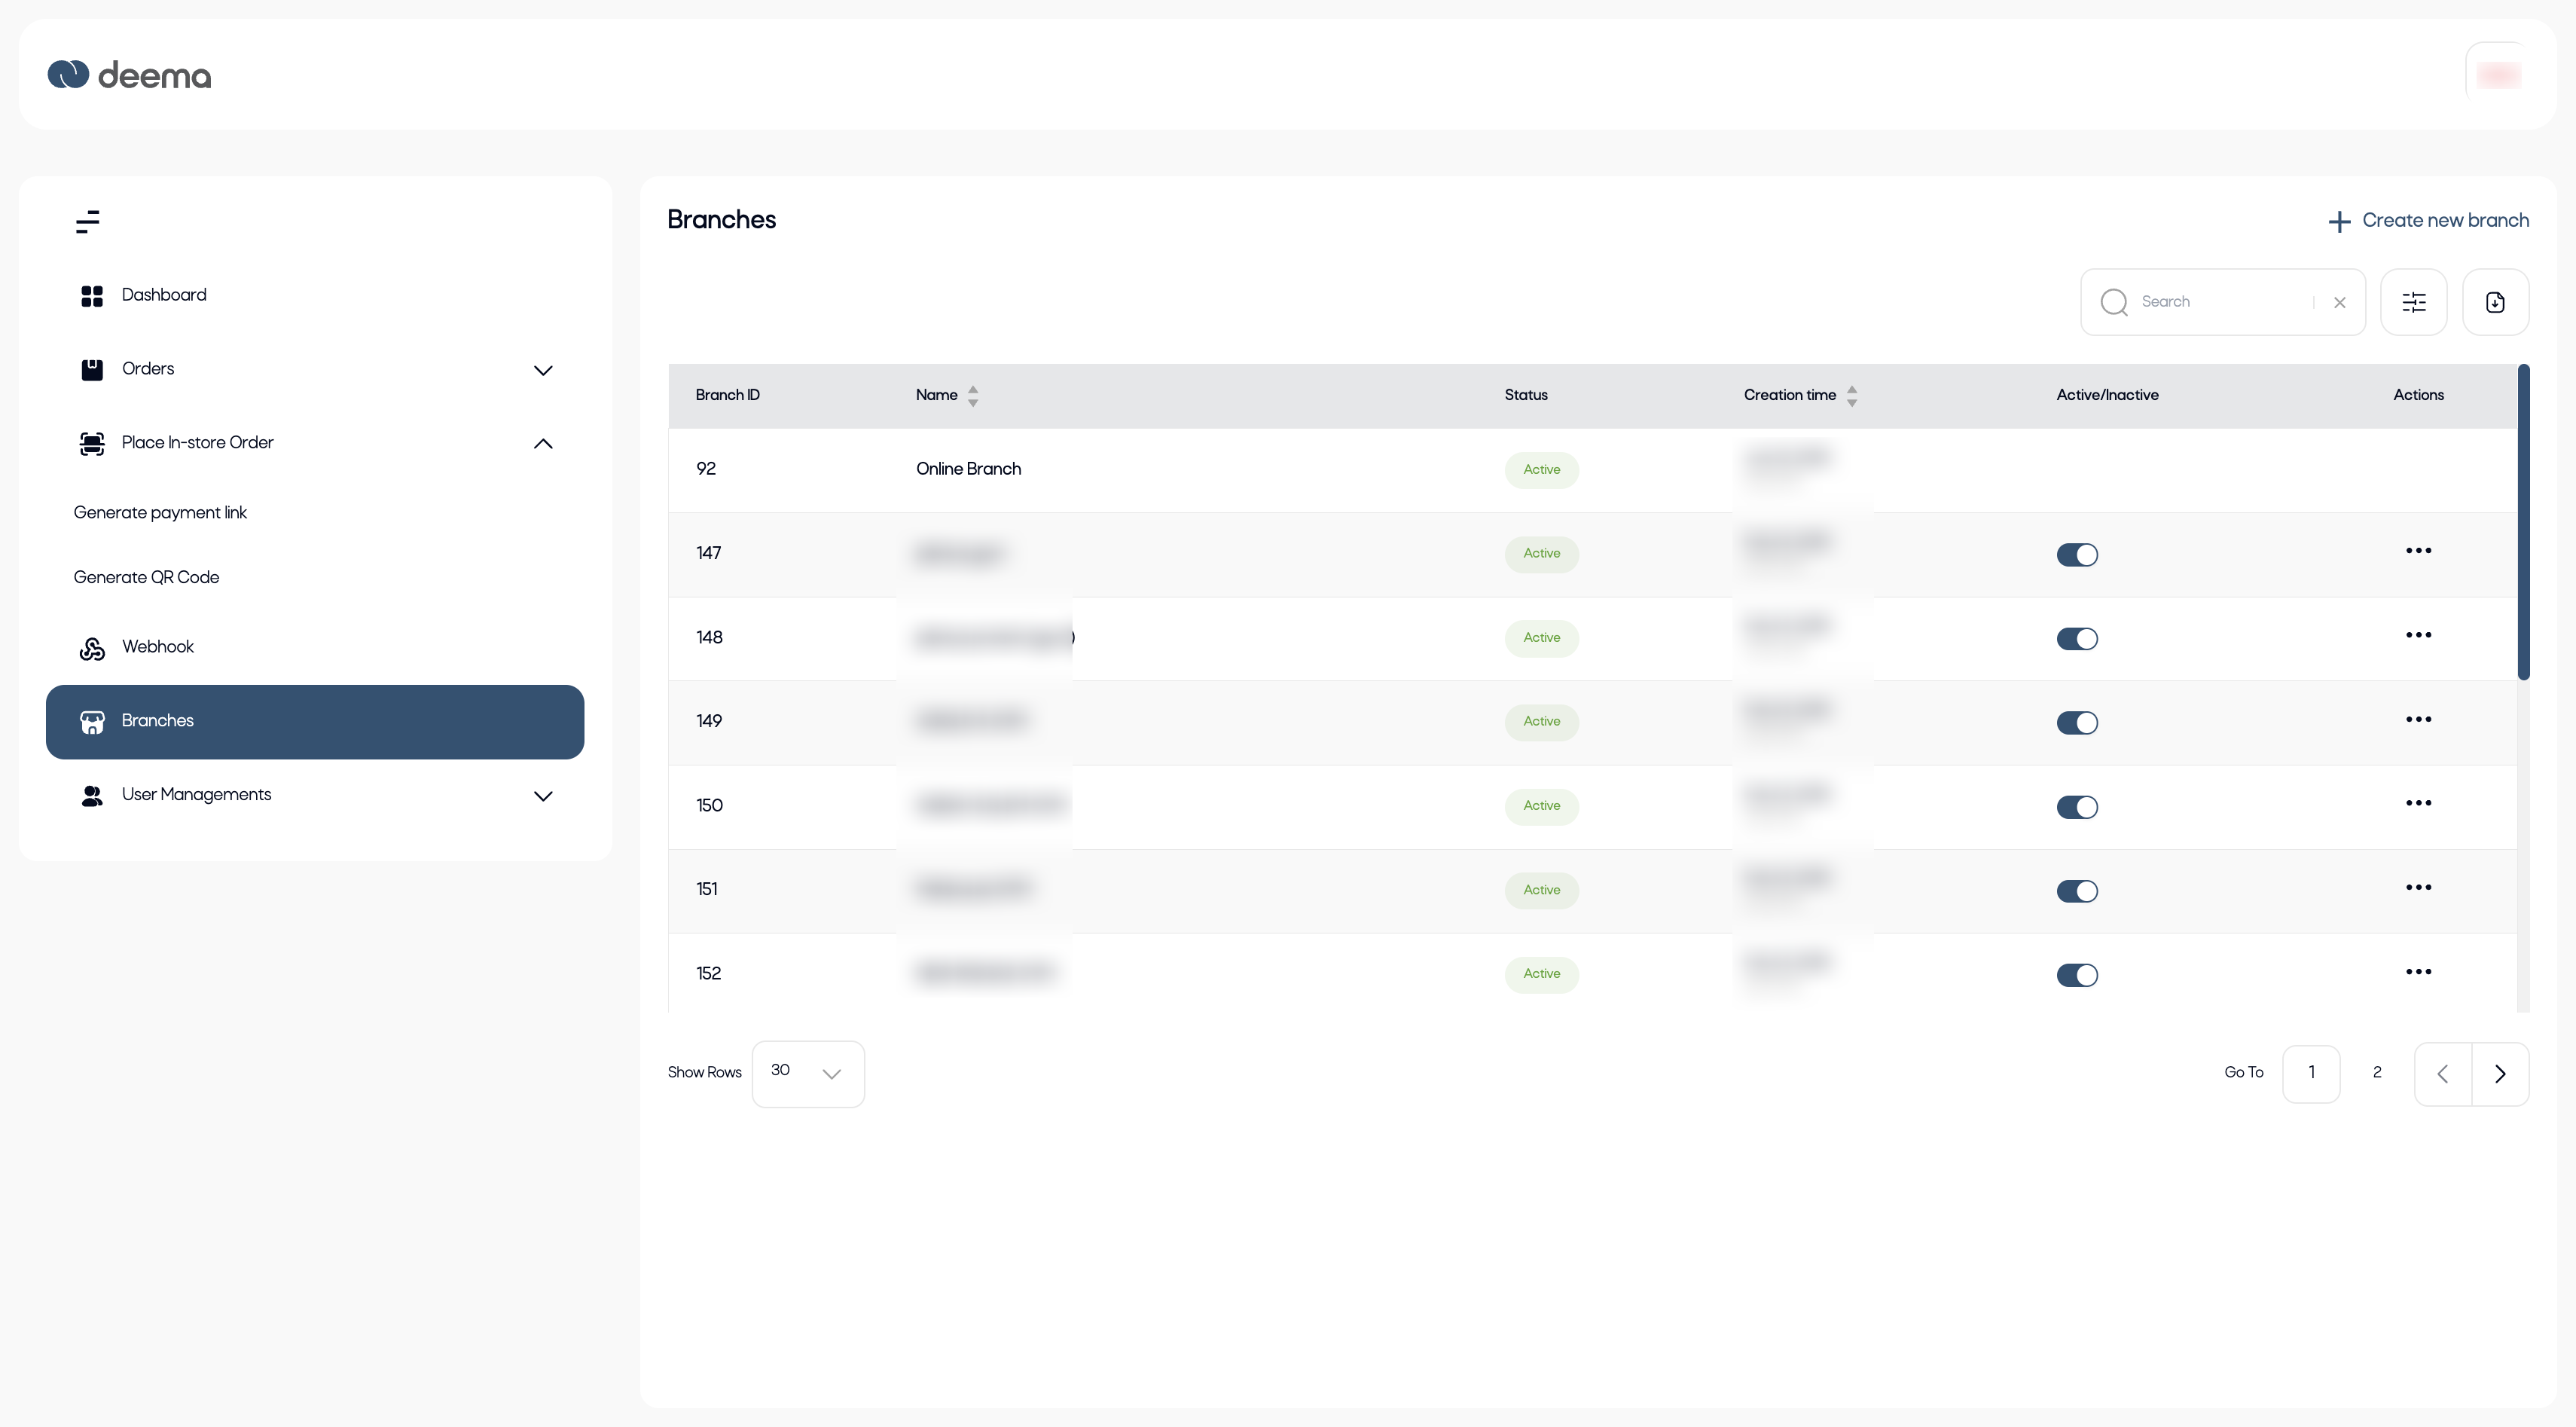This screenshot has height=1427, width=2576.
Task: Sort by Creation time arrows
Action: [1851, 395]
